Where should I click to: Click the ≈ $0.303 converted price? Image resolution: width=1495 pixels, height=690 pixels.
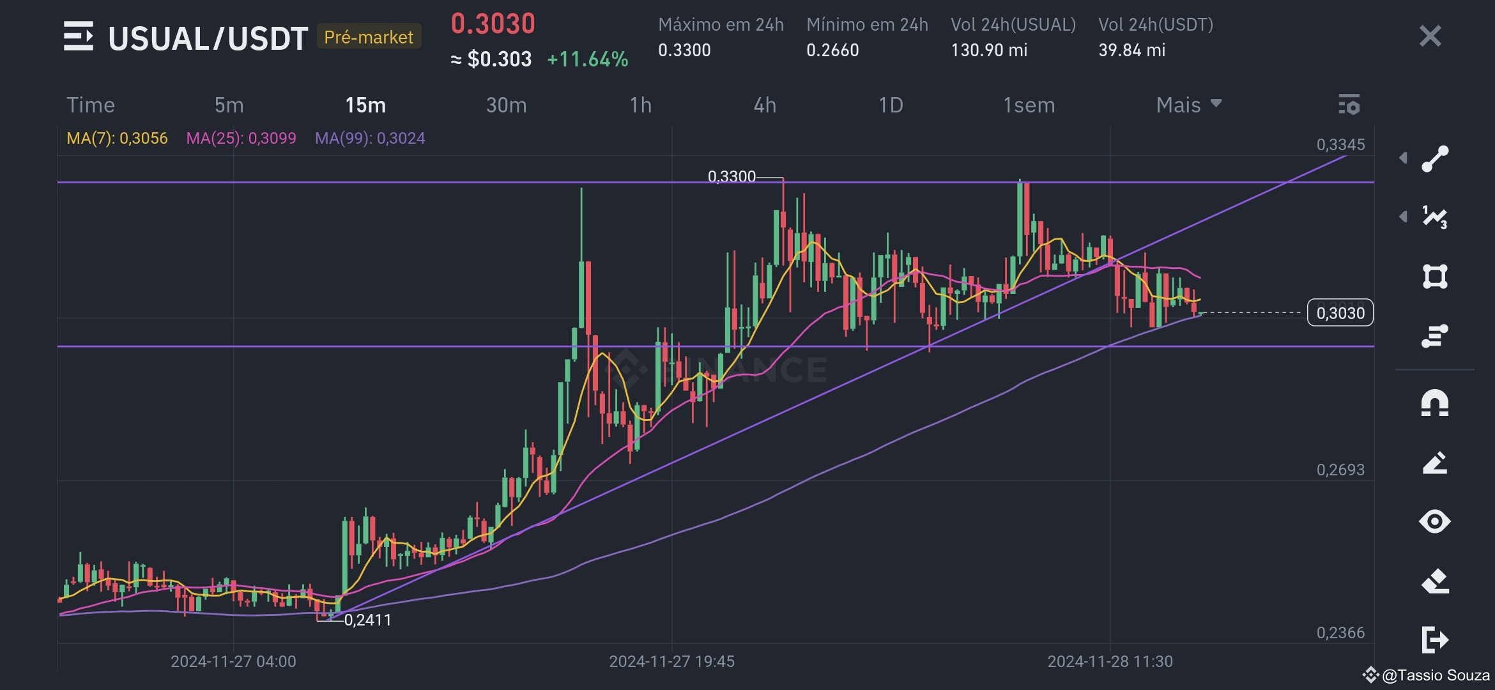tap(491, 59)
